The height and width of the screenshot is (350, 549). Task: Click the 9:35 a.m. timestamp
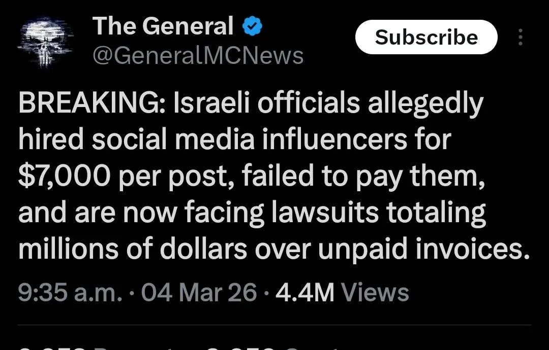[70, 293]
